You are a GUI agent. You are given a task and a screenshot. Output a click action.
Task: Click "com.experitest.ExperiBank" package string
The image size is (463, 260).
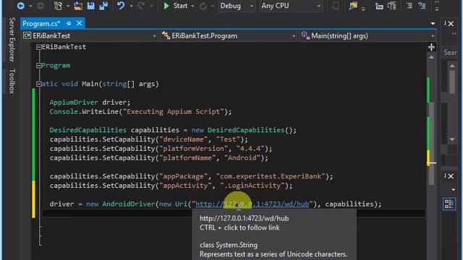click(x=271, y=176)
